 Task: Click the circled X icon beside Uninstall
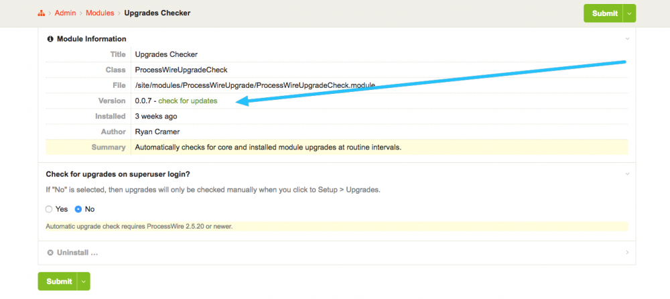click(x=50, y=253)
